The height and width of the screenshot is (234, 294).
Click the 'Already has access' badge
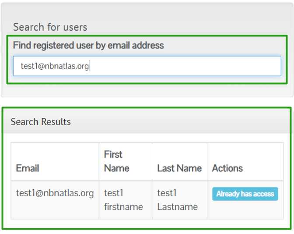click(x=245, y=194)
